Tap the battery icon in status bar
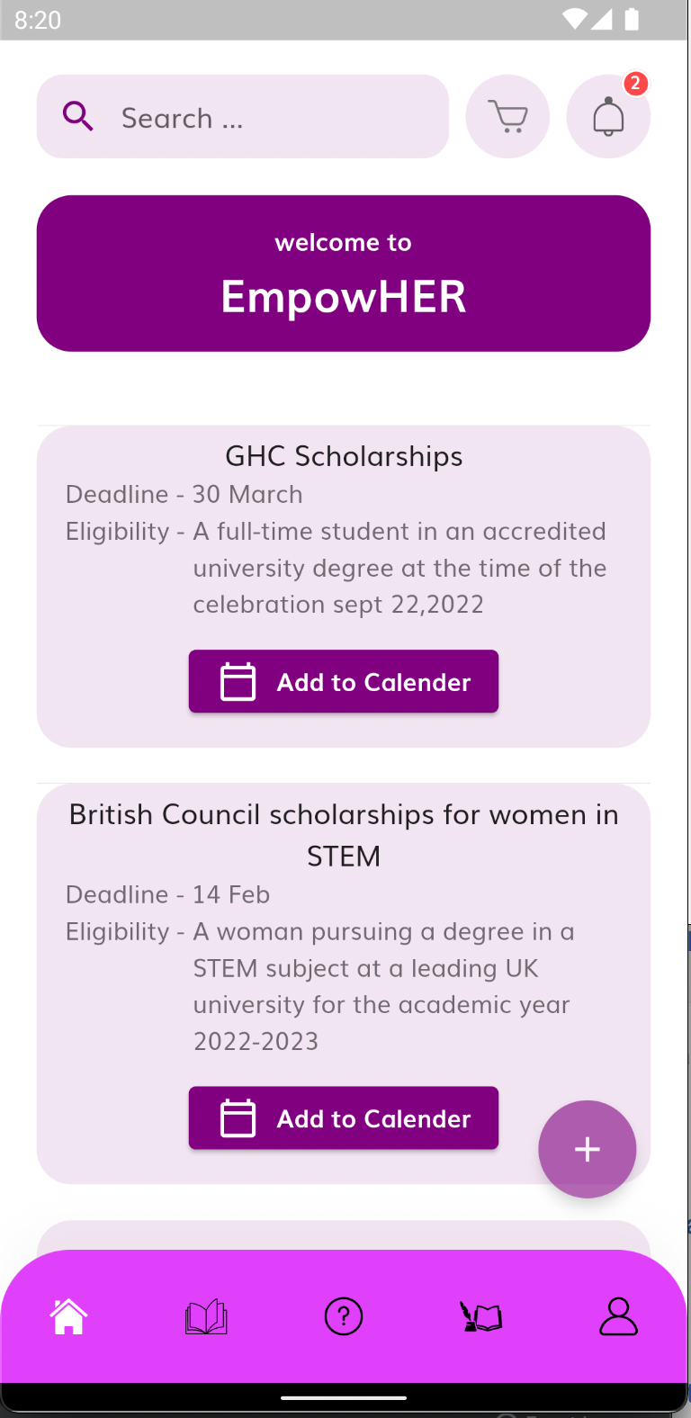 [x=632, y=19]
